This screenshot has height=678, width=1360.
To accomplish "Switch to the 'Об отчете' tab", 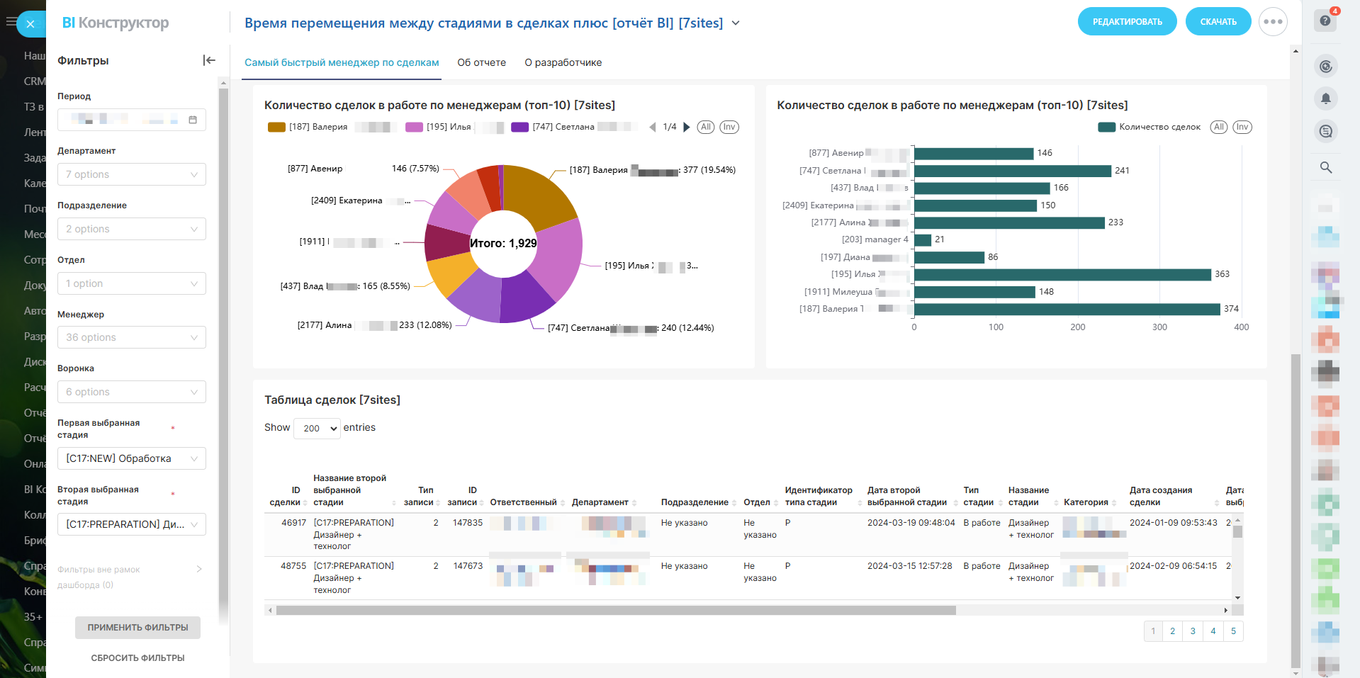I will 481,62.
